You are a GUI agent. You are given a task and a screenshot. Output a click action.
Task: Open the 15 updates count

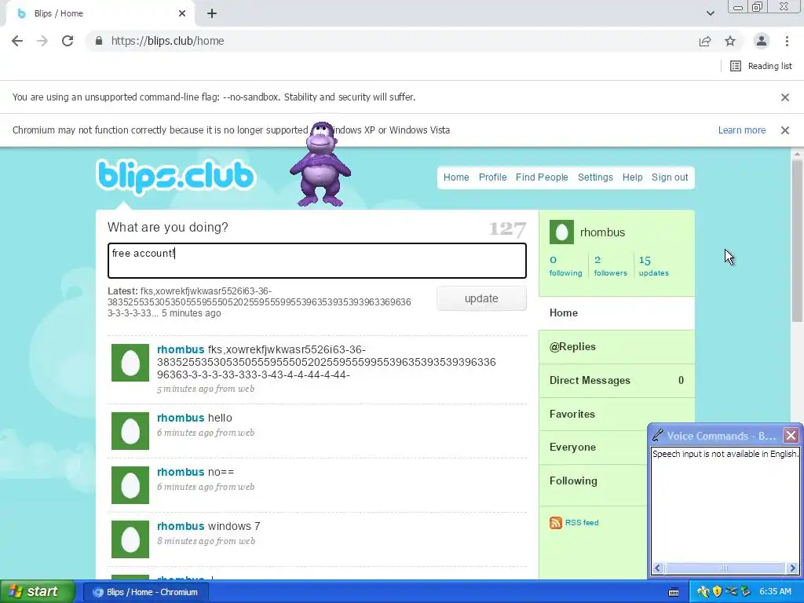tap(653, 265)
